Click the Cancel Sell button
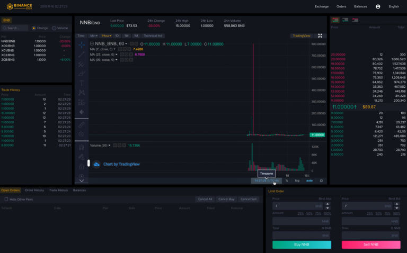 pyautogui.click(x=249, y=199)
